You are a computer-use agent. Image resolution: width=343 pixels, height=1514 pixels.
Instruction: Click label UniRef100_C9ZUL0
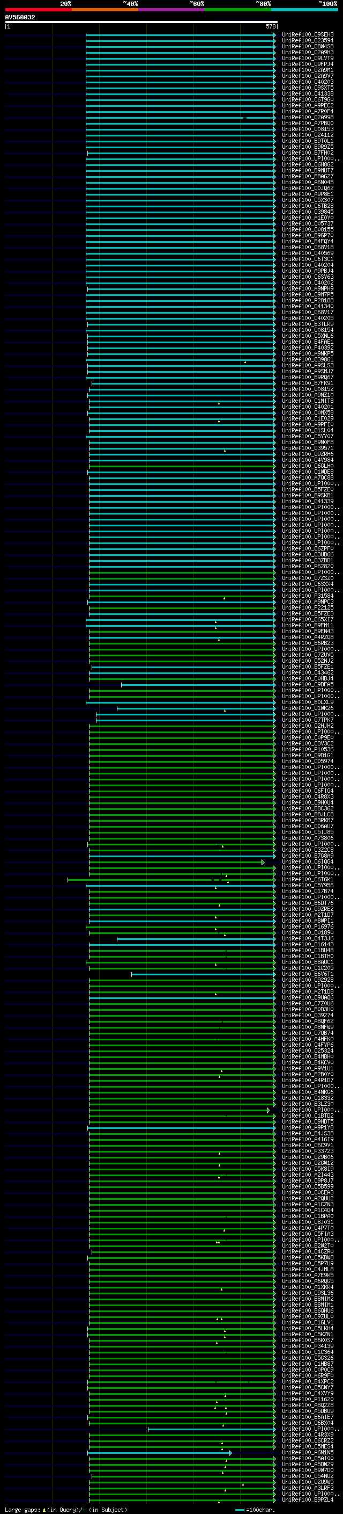pos(307,1317)
